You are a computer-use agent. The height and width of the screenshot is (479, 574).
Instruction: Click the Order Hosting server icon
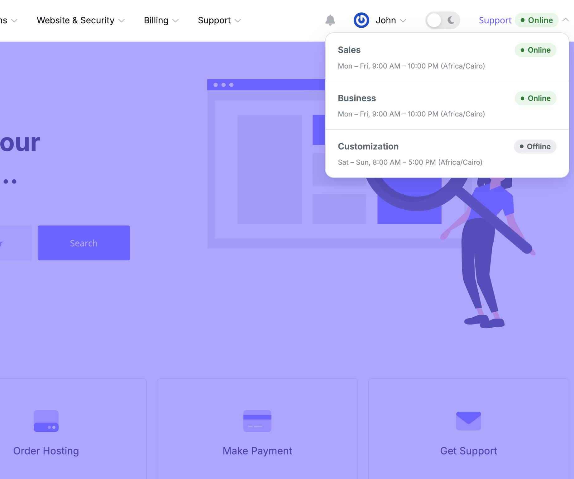(46, 421)
